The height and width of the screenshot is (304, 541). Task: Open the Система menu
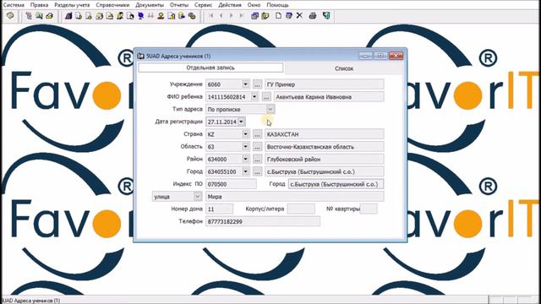[x=14, y=5]
